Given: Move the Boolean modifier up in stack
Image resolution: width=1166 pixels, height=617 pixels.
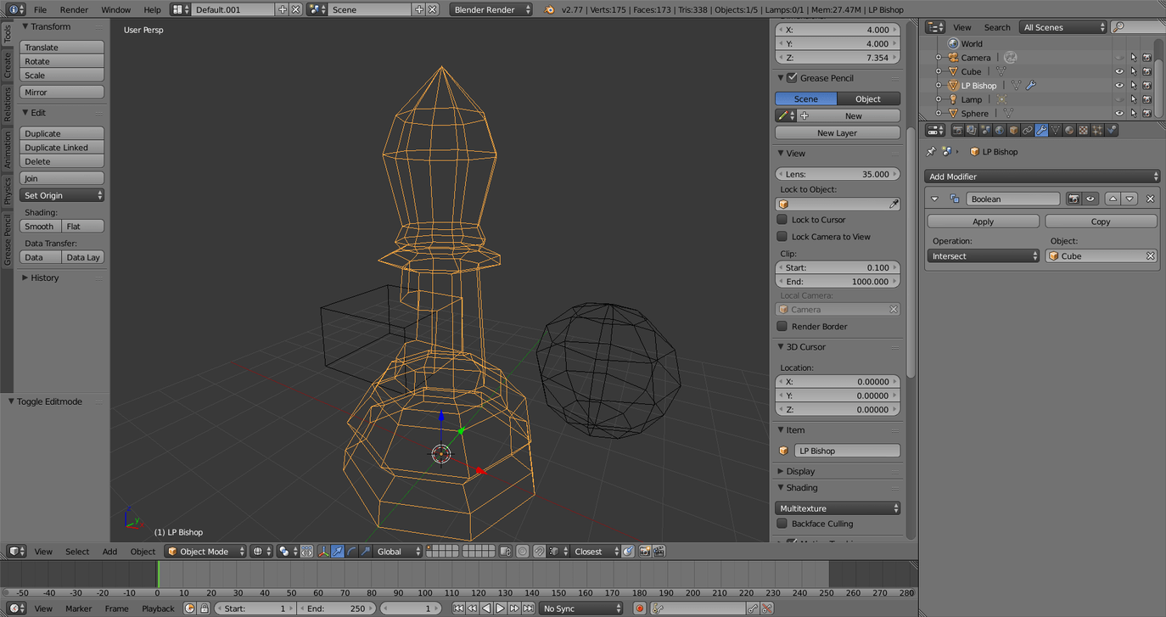Looking at the screenshot, I should (1113, 199).
